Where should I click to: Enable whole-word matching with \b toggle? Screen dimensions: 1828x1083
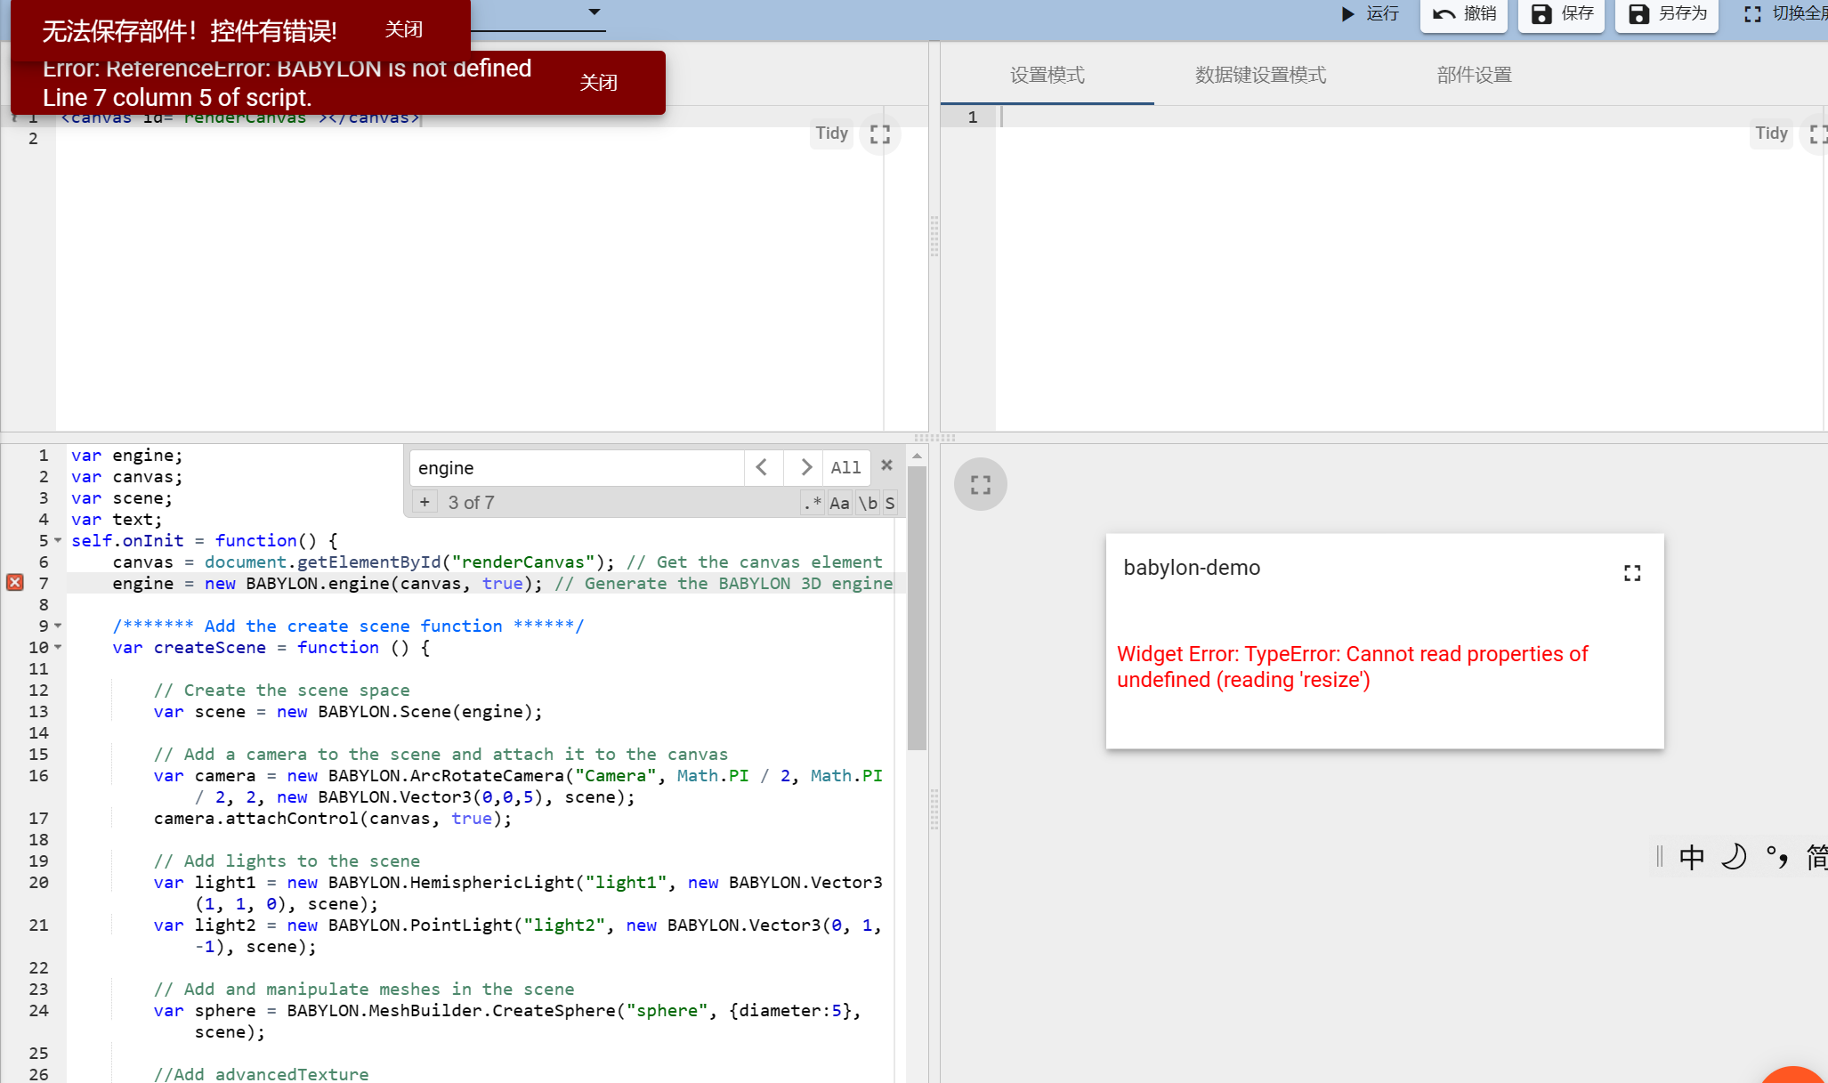(868, 502)
